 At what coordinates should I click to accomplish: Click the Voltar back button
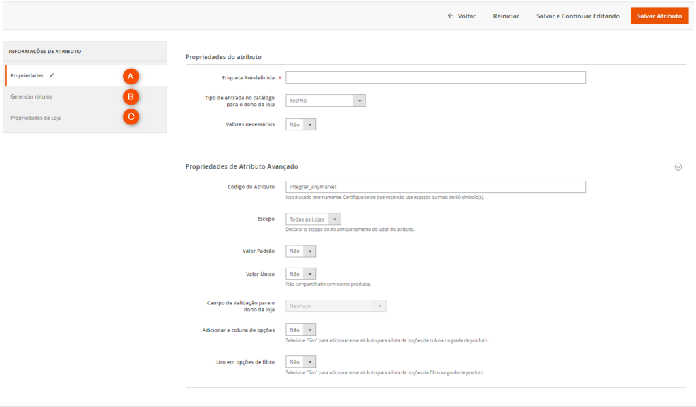tap(462, 16)
